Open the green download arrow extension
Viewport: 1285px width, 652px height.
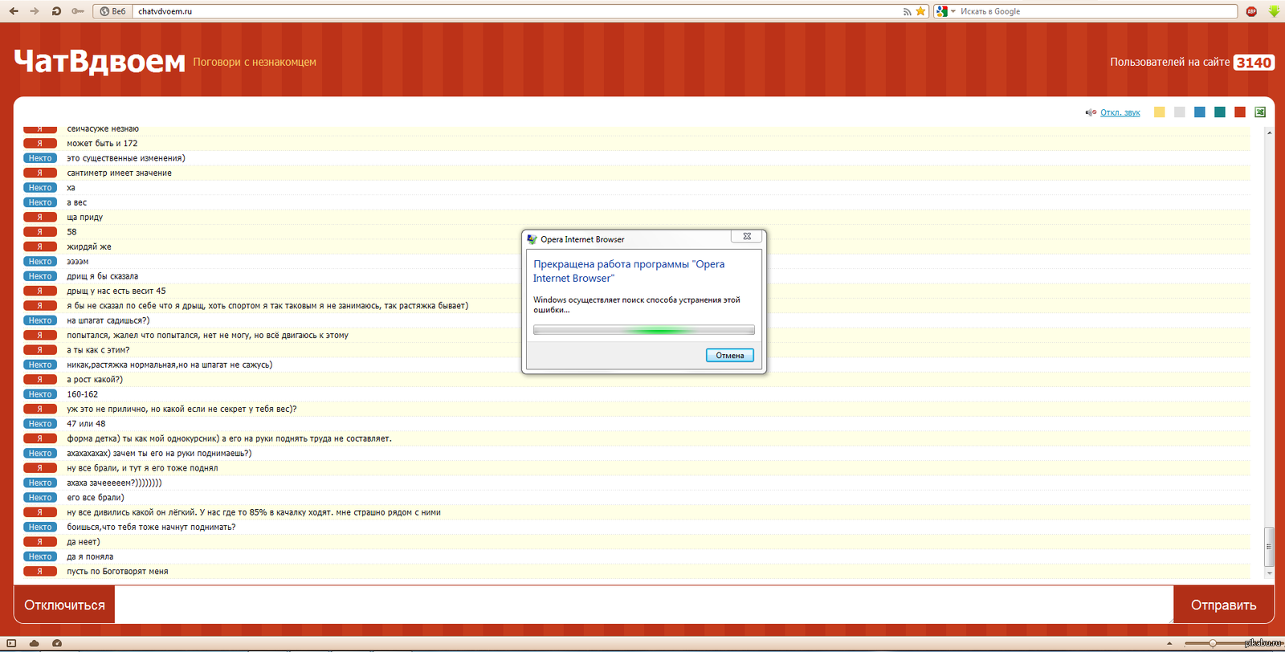click(1274, 11)
